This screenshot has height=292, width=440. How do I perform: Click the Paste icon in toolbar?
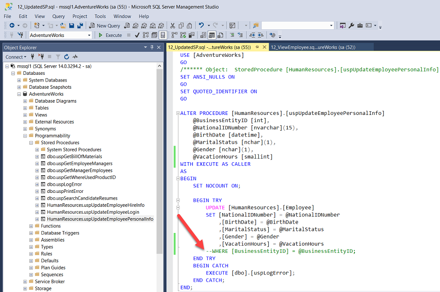click(x=189, y=26)
